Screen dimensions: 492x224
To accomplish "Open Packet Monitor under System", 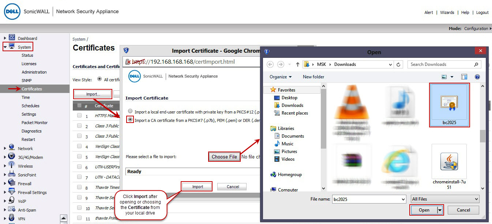I will [x=35, y=123].
